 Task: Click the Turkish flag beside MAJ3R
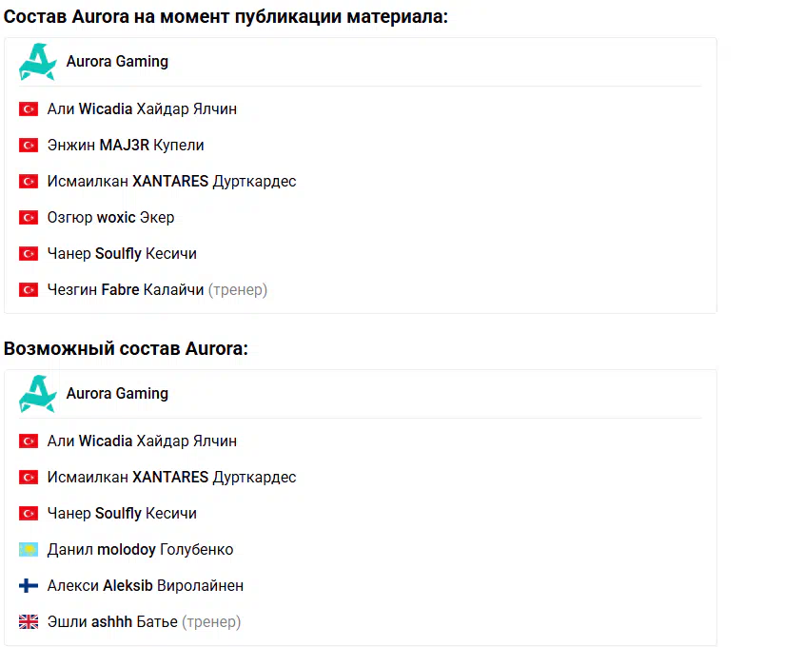pyautogui.click(x=29, y=146)
